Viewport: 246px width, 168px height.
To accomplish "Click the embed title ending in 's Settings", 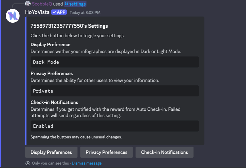I will click(69, 26).
